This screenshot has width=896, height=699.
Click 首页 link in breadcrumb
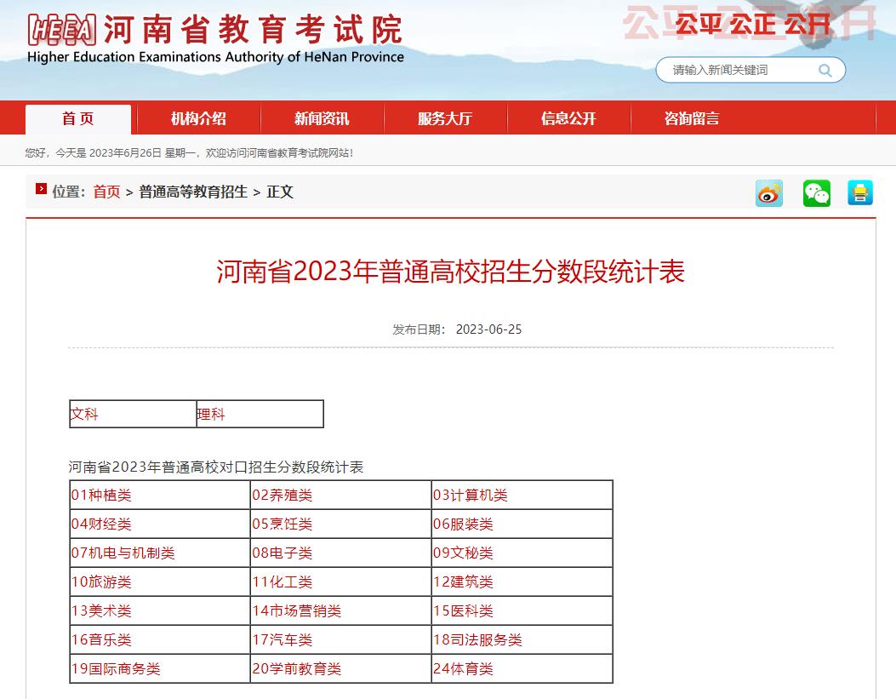point(107,192)
